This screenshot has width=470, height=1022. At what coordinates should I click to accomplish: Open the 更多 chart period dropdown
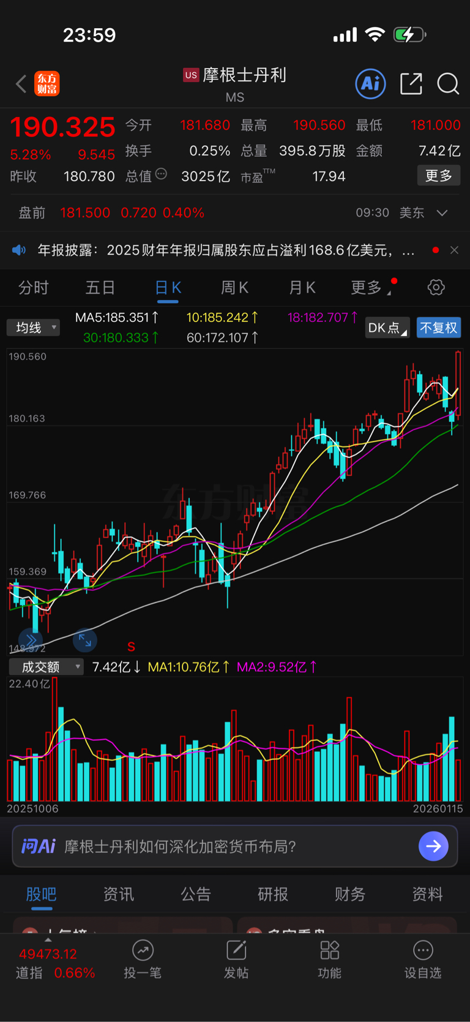coord(371,287)
